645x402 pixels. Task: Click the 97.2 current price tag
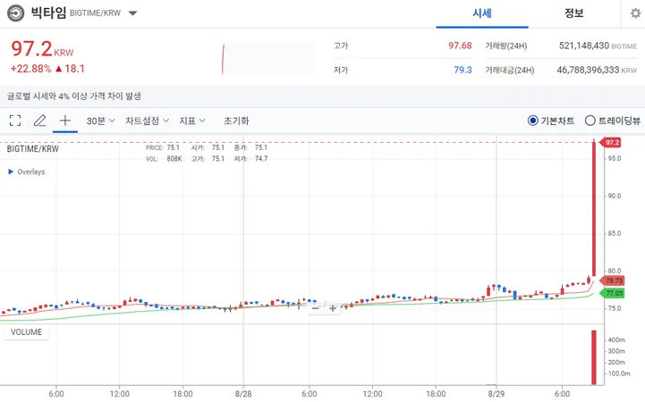click(611, 142)
